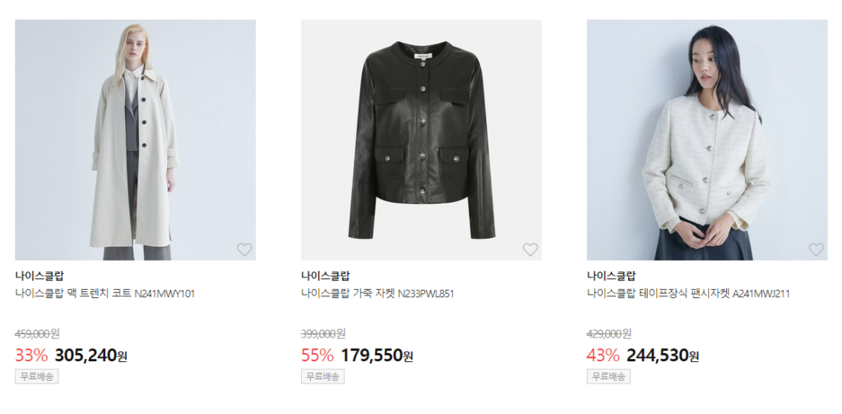Screen dimensions: 842x414
Task: Click the 179,550원 sale price
Action: (377, 356)
